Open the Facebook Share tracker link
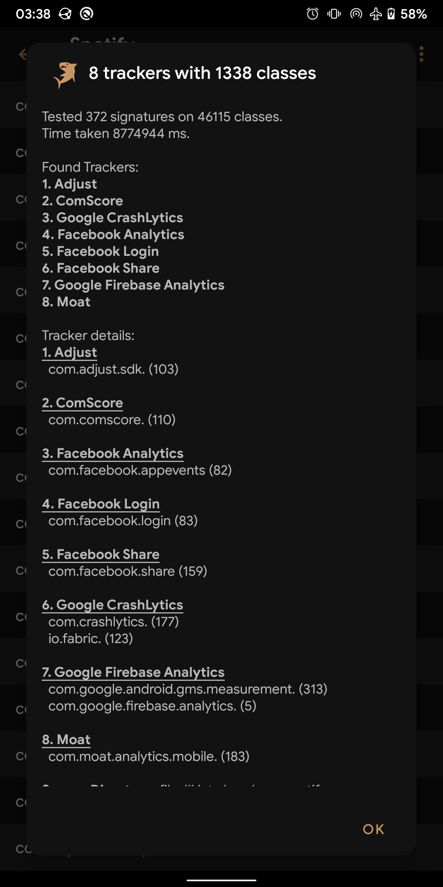 (x=100, y=554)
